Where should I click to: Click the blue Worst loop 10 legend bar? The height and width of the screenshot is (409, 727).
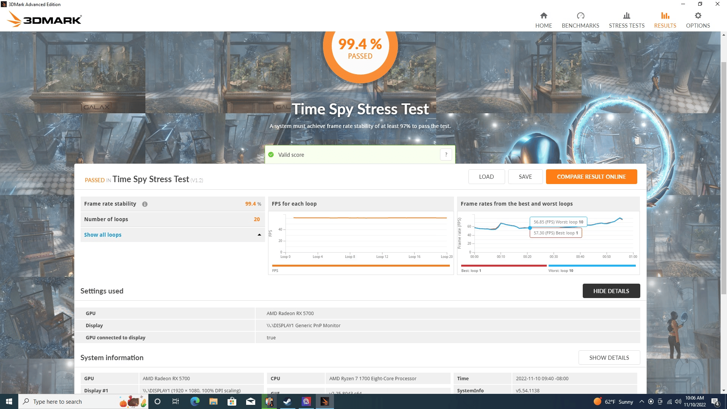pos(592,266)
